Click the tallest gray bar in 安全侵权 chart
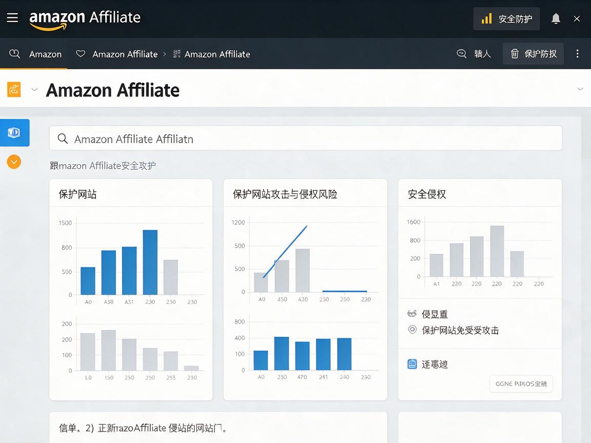The width and height of the screenshot is (591, 443). (497, 251)
